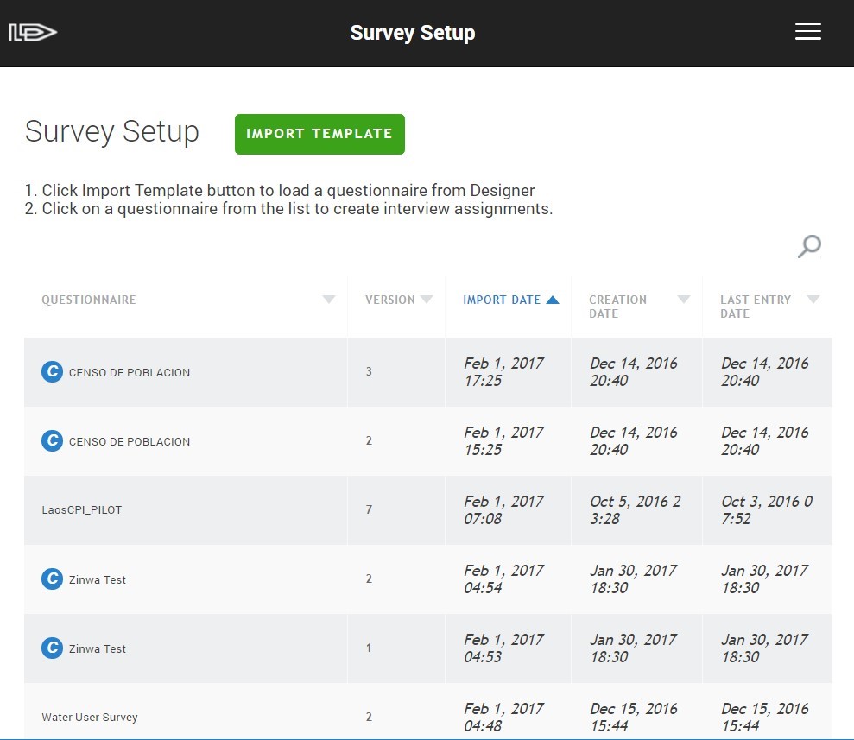The image size is (854, 740).
Task: Open the hamburger menu
Action: click(807, 32)
